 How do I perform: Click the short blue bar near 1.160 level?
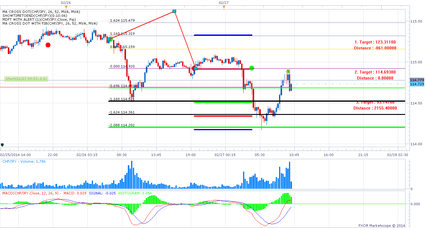pyautogui.click(x=223, y=35)
